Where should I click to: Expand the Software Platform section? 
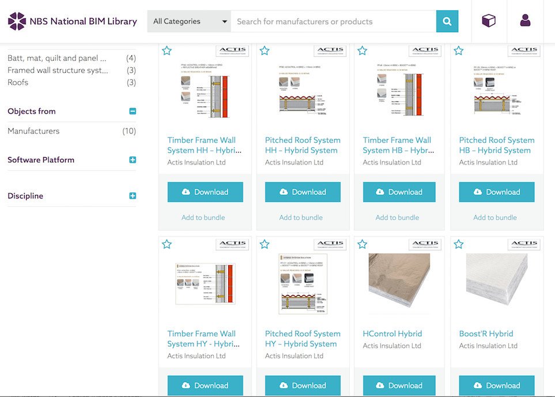click(x=133, y=160)
